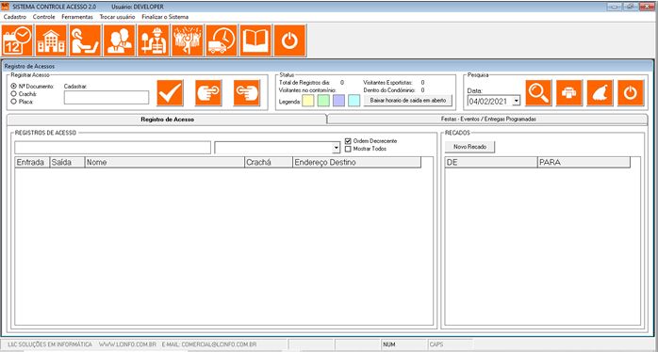
Task: Click Finalizar o Sistema menu item
Action: (165, 17)
